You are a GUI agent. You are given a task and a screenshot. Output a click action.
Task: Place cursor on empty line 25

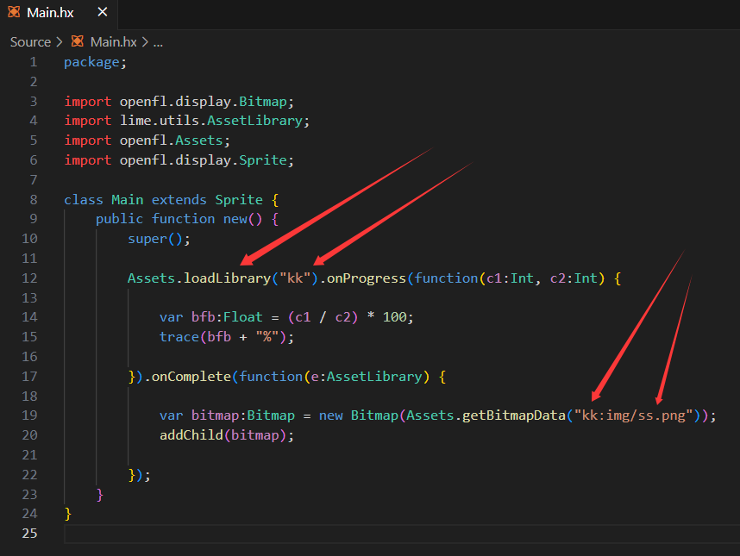[401, 534]
